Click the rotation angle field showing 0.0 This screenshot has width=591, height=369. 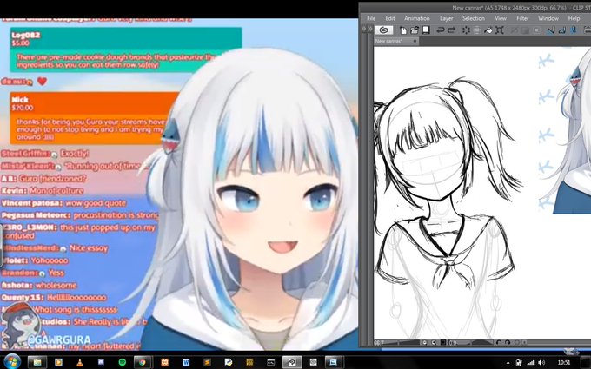coord(453,343)
